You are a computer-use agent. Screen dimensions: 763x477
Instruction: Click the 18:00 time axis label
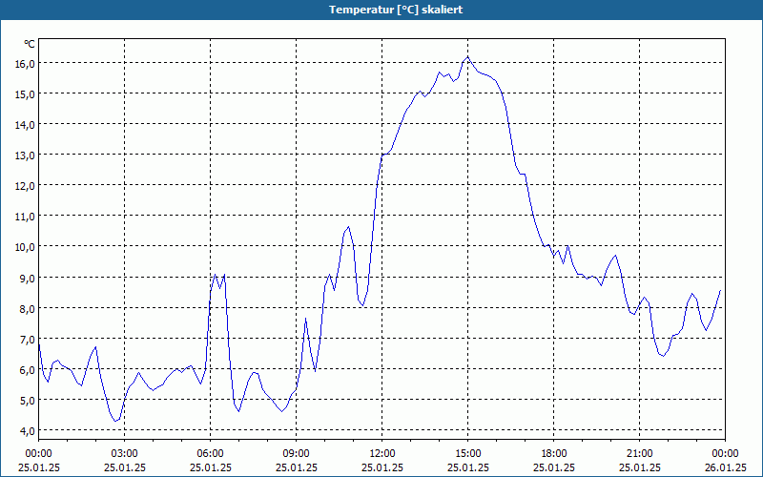pos(554,454)
